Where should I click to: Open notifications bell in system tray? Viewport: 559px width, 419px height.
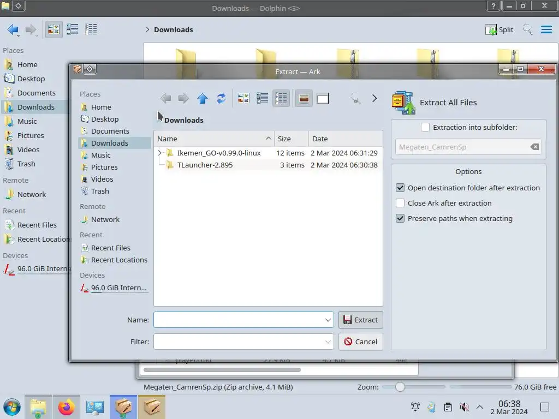coord(415,407)
